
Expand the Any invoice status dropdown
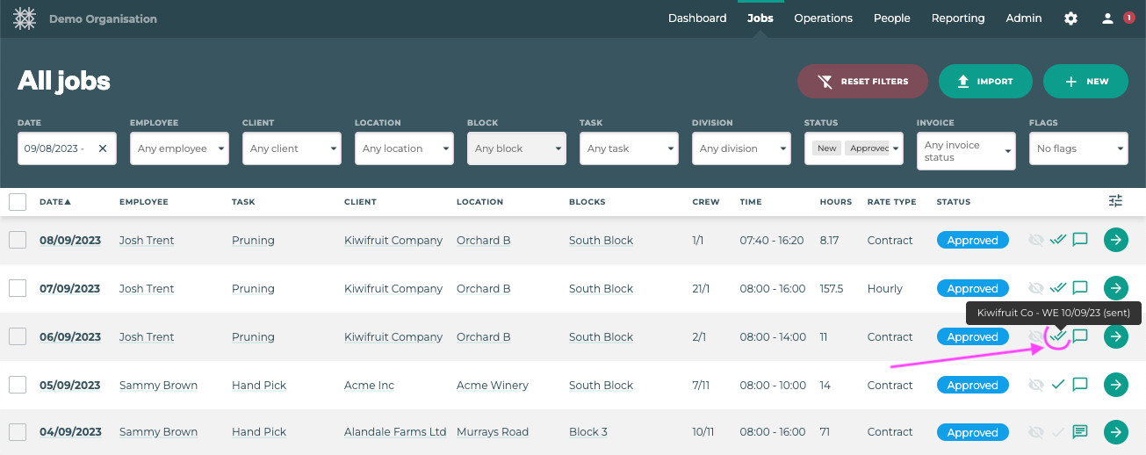pos(966,151)
